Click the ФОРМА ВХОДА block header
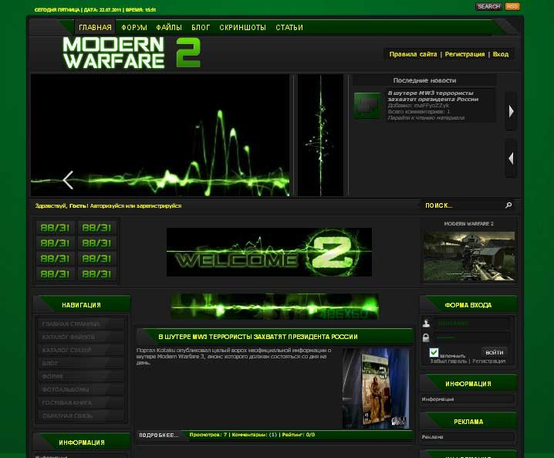This screenshot has width=554, height=458. pyautogui.click(x=468, y=305)
